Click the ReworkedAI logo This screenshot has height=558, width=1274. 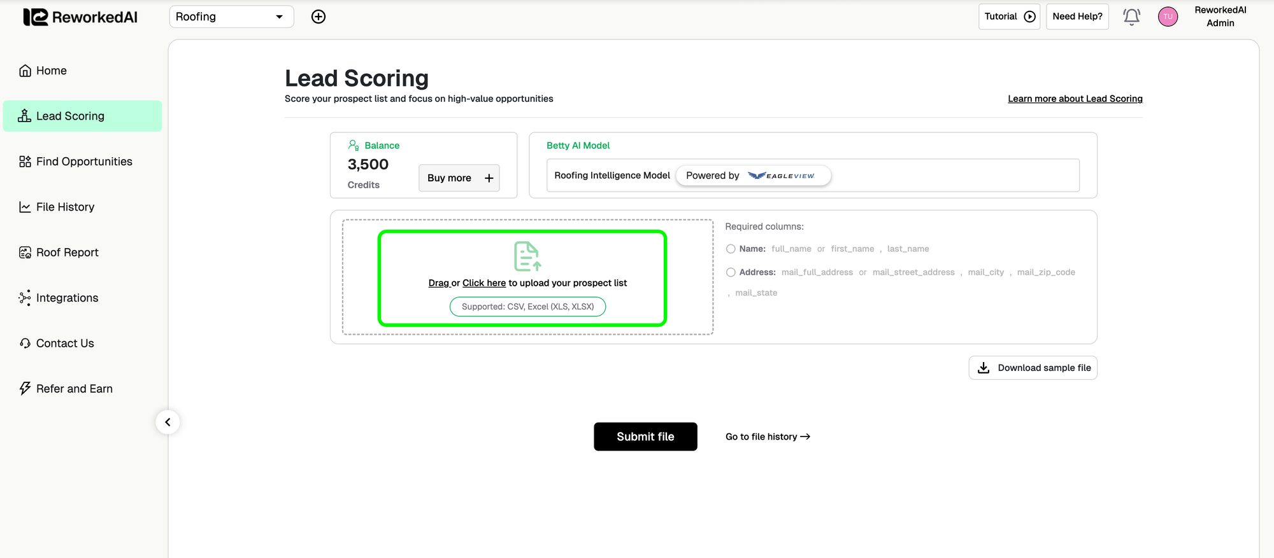tap(80, 17)
